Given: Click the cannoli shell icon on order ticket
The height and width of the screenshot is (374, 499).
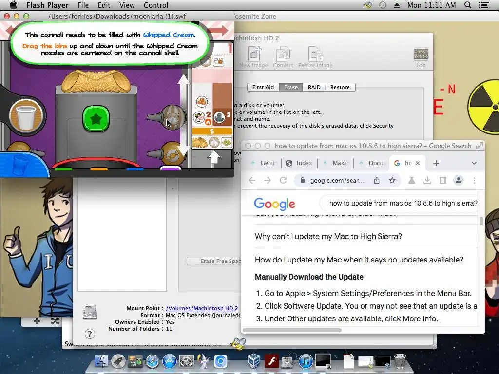Looking at the screenshot, I should click(199, 142).
